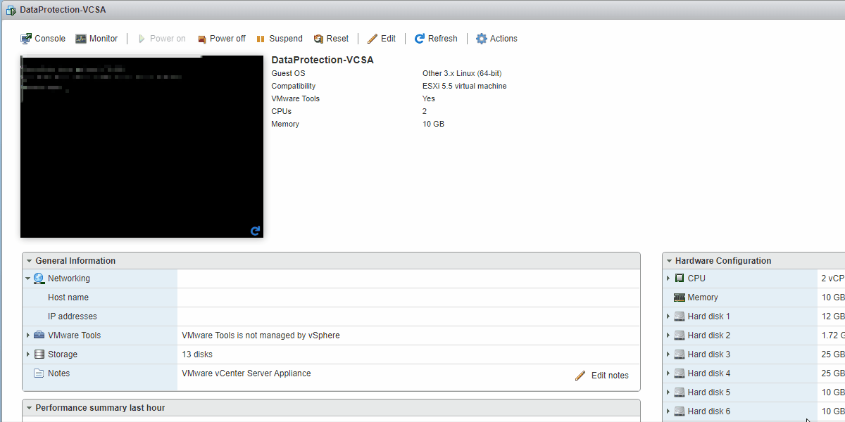Select 'VMware Tools is not managed by vSphere'
This screenshot has width=845, height=422.
(261, 335)
